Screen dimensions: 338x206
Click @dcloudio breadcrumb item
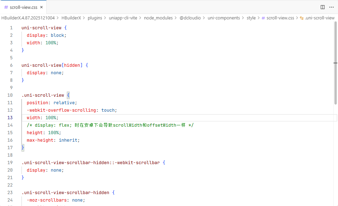click(190, 18)
